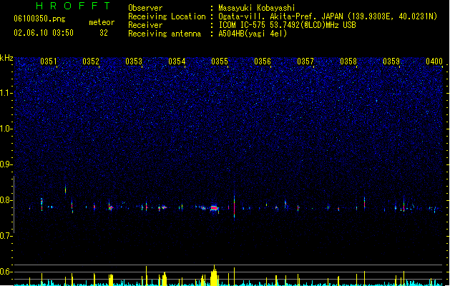Click the Receiving antenna label
The image size is (450, 286).
pyautogui.click(x=165, y=34)
